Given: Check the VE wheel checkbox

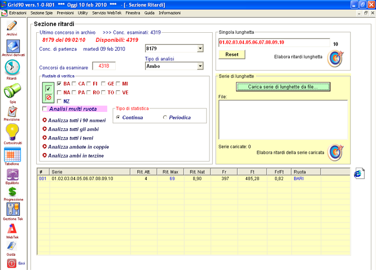Looking at the screenshot, I should [118, 93].
